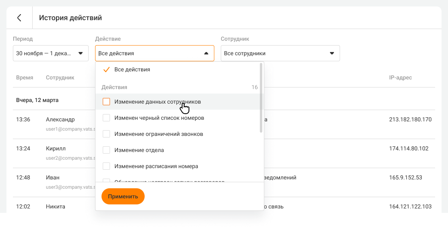Click the Действие dropdown up-arrow icon
The height and width of the screenshot is (229, 448).
click(x=206, y=53)
